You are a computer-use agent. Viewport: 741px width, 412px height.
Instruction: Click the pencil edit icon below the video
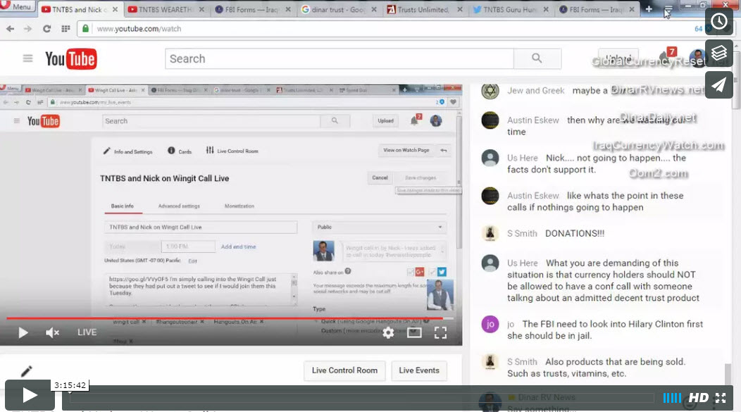point(27,371)
